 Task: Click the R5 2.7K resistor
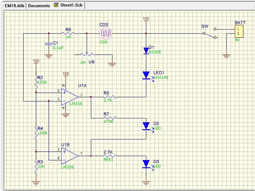coord(109,97)
